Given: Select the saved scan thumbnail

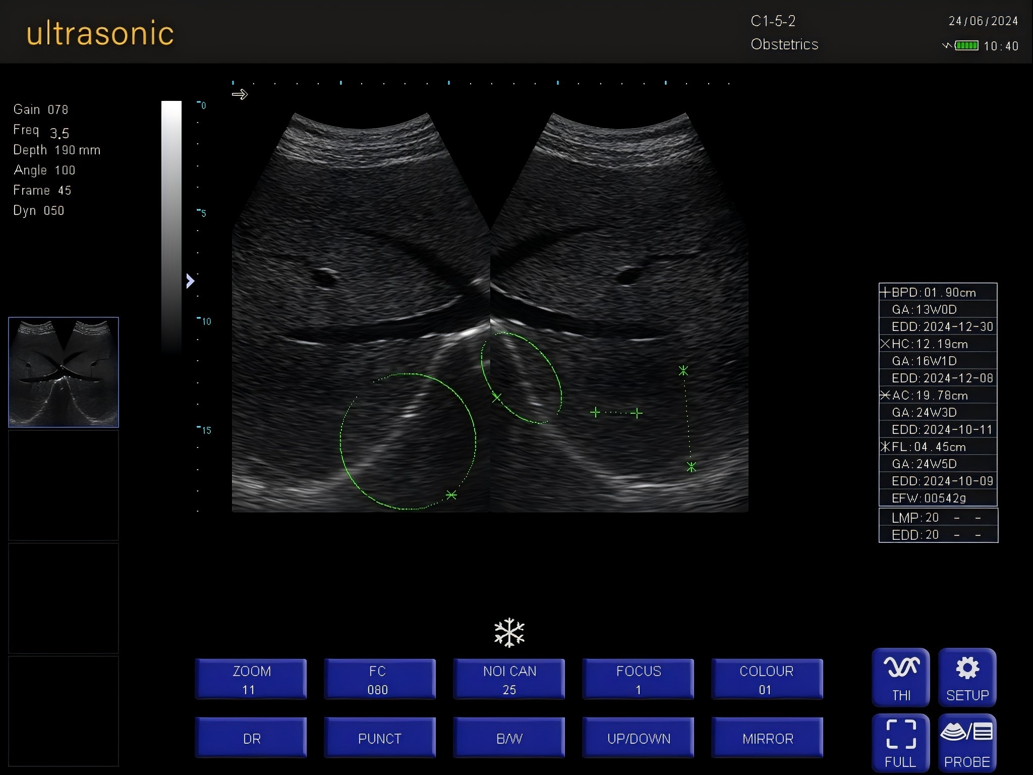Looking at the screenshot, I should coord(64,372).
